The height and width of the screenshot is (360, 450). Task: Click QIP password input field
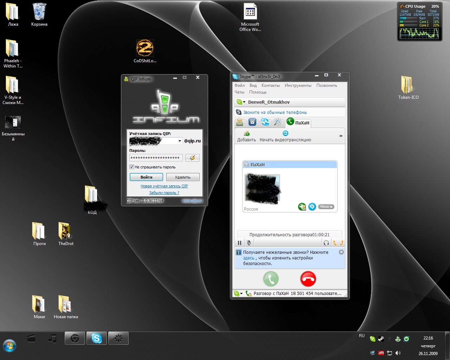[156, 158]
